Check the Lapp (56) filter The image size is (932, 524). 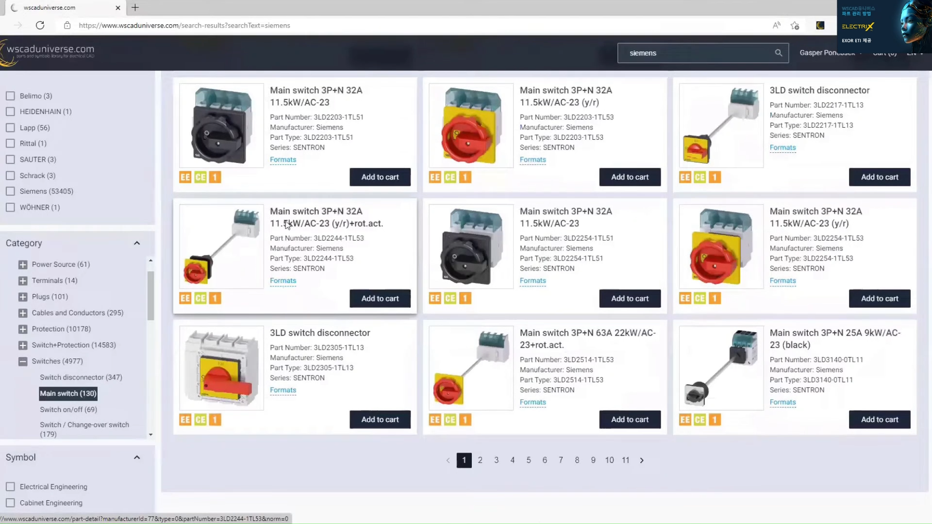(x=10, y=128)
